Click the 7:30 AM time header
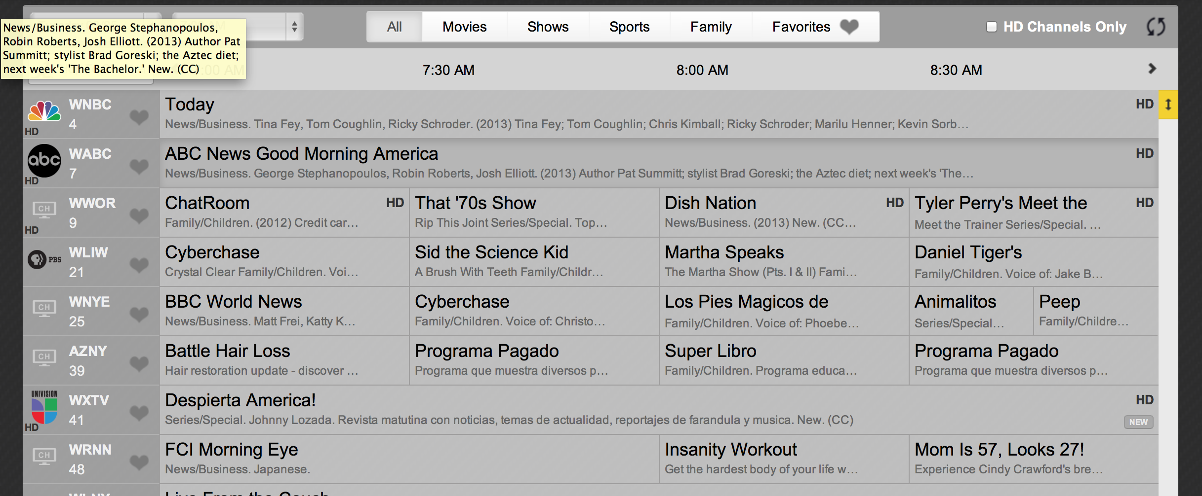1202x496 pixels. point(448,70)
